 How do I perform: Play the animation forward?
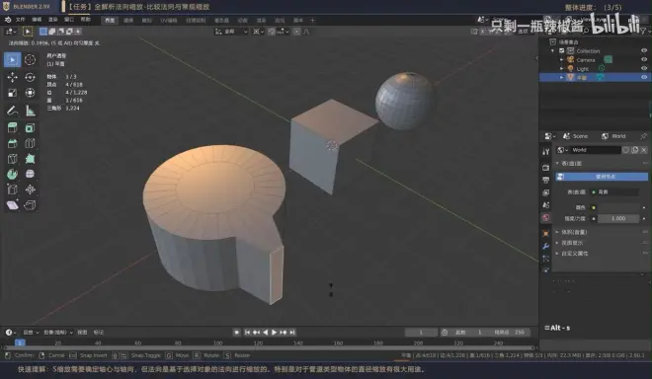(x=274, y=332)
